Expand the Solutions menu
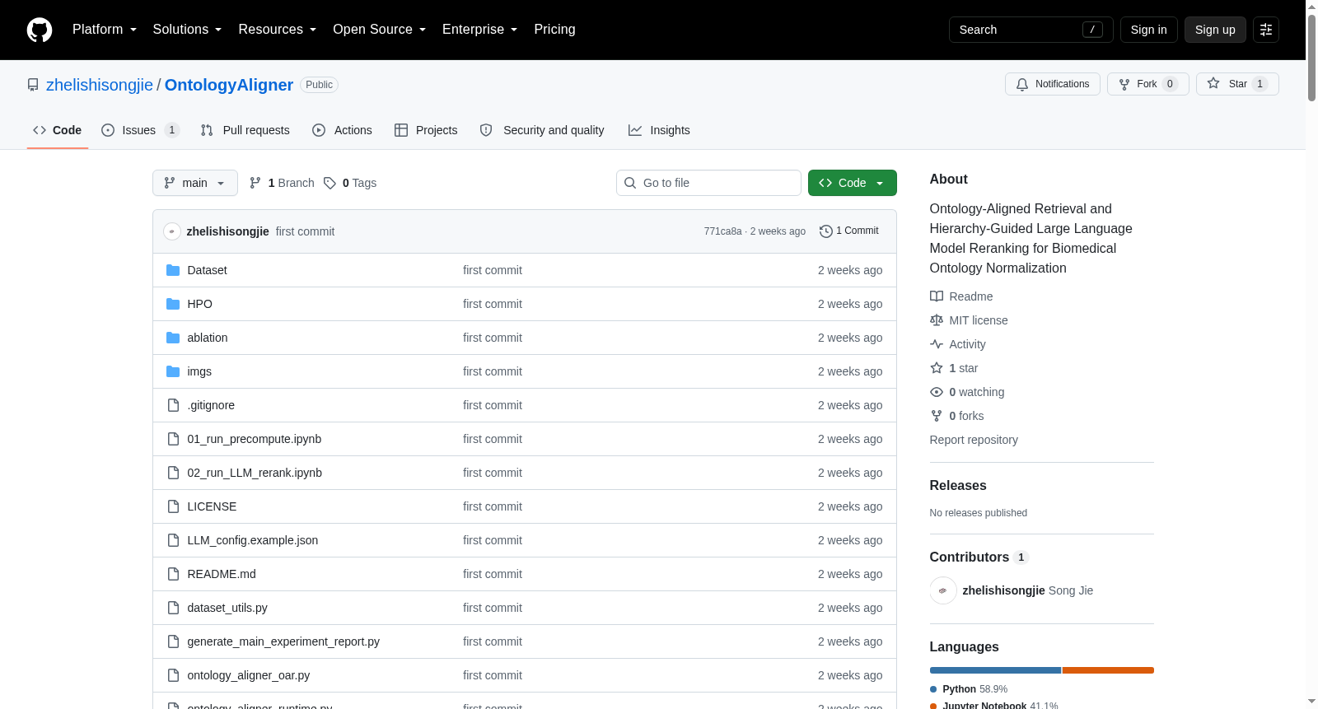Image resolution: width=1318 pixels, height=709 pixels. click(x=187, y=30)
